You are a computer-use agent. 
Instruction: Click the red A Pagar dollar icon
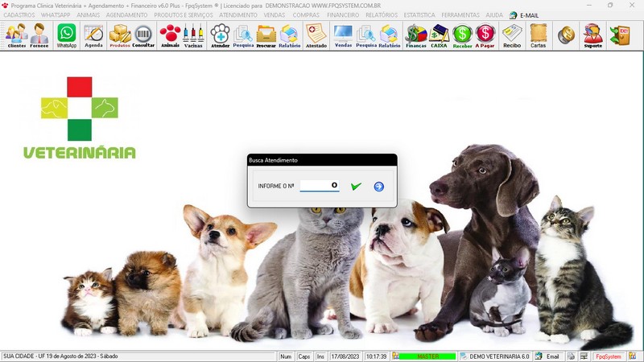click(485, 35)
